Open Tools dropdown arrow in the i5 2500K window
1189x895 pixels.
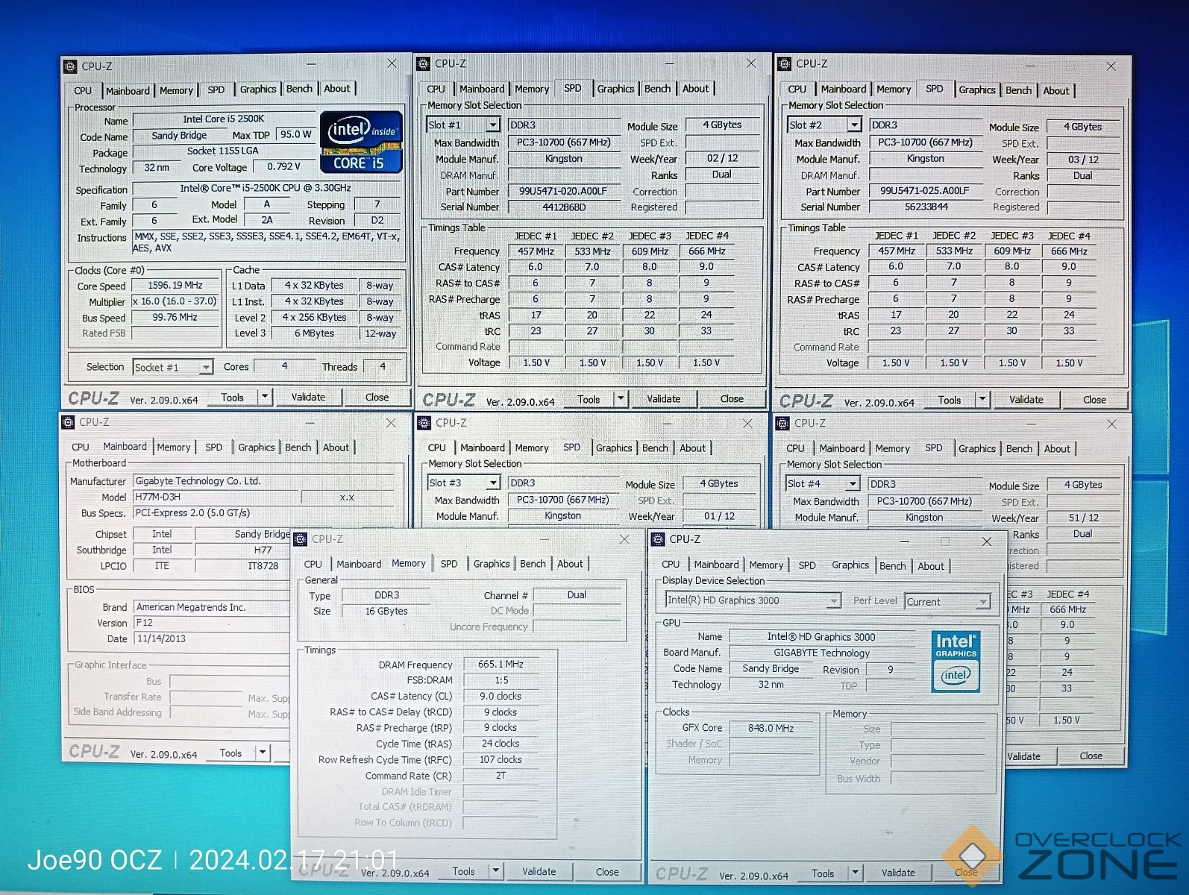(265, 397)
